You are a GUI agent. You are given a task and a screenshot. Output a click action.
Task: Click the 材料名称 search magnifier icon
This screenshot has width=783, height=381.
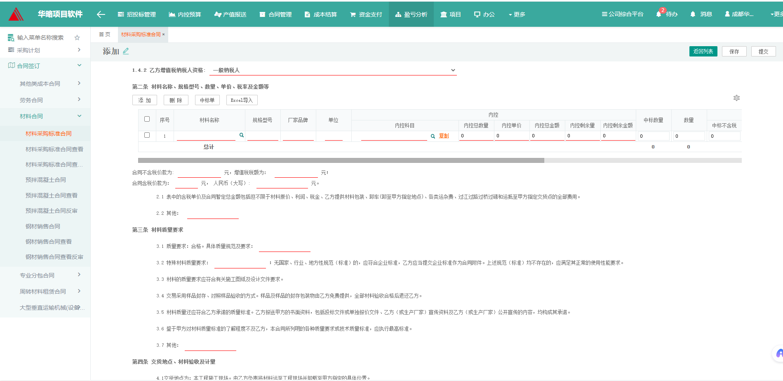tap(242, 135)
